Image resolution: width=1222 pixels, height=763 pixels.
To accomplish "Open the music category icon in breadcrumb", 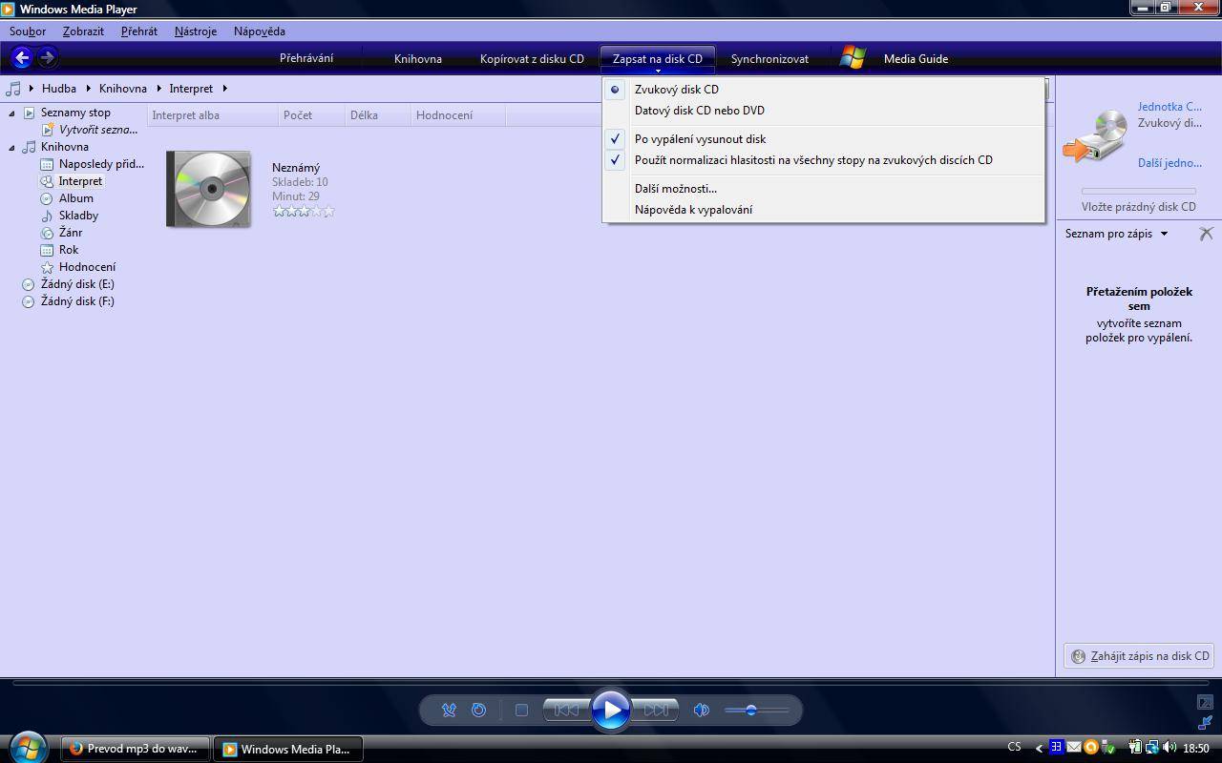I will [13, 89].
